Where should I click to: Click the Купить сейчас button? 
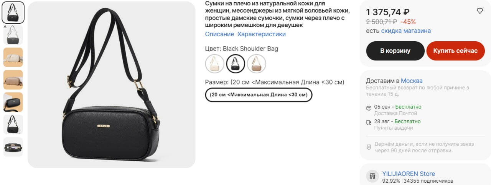coord(456,51)
